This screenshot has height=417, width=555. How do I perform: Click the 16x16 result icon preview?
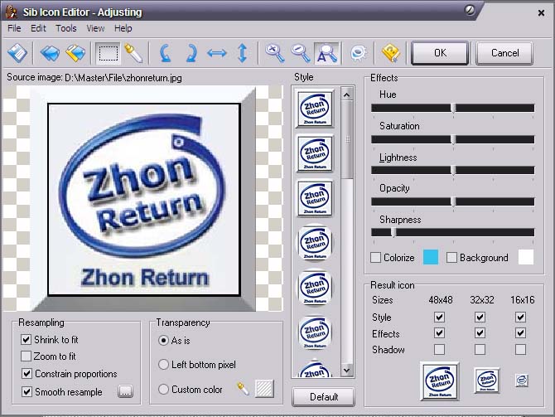[x=522, y=381]
